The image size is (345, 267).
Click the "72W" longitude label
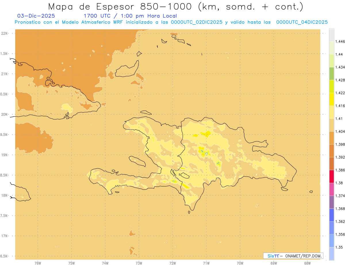pos(173,263)
